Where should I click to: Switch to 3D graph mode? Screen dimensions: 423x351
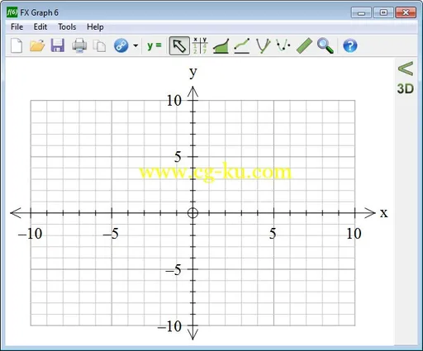pyautogui.click(x=406, y=88)
